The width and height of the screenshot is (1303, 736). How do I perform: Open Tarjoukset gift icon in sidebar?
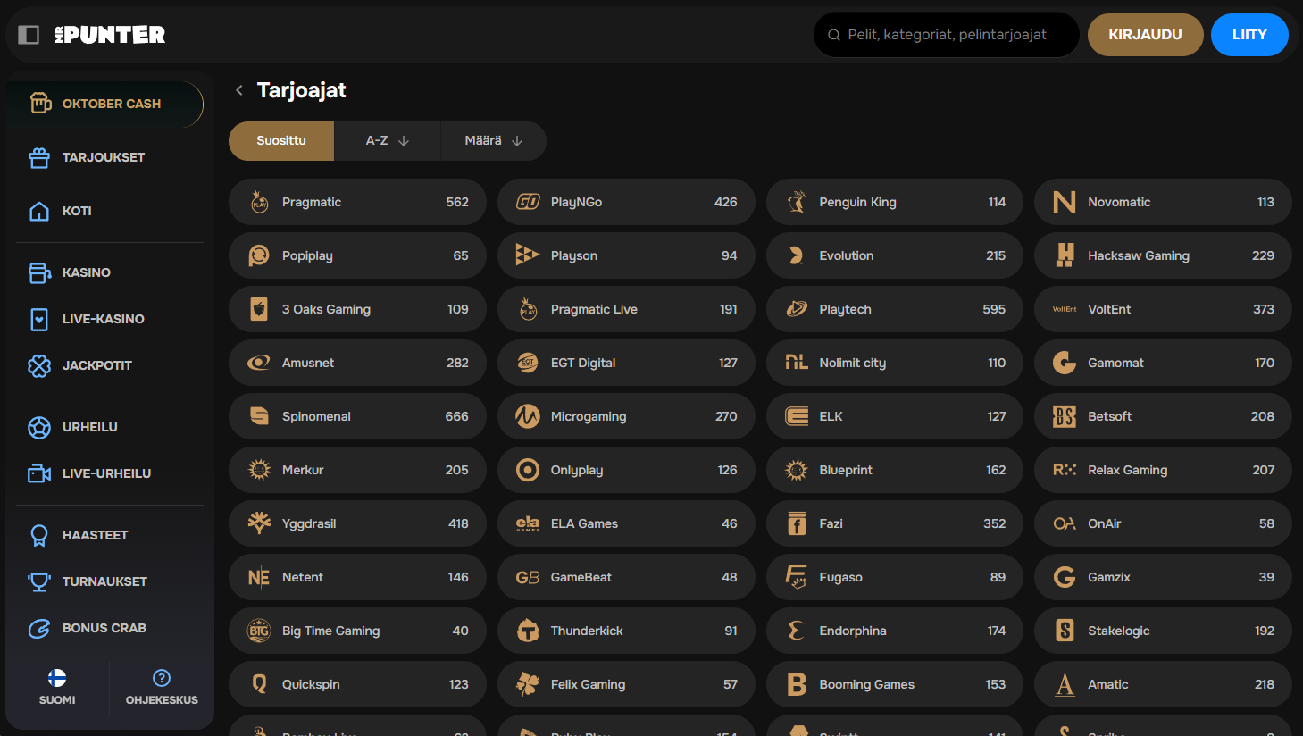[x=39, y=158]
